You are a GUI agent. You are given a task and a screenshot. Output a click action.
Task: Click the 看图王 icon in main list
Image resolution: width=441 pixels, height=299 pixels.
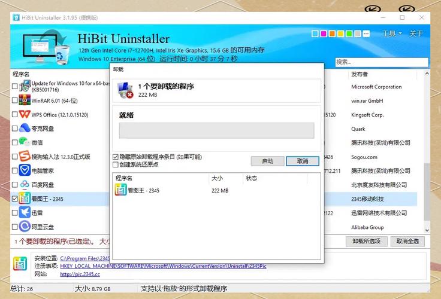point(25,199)
